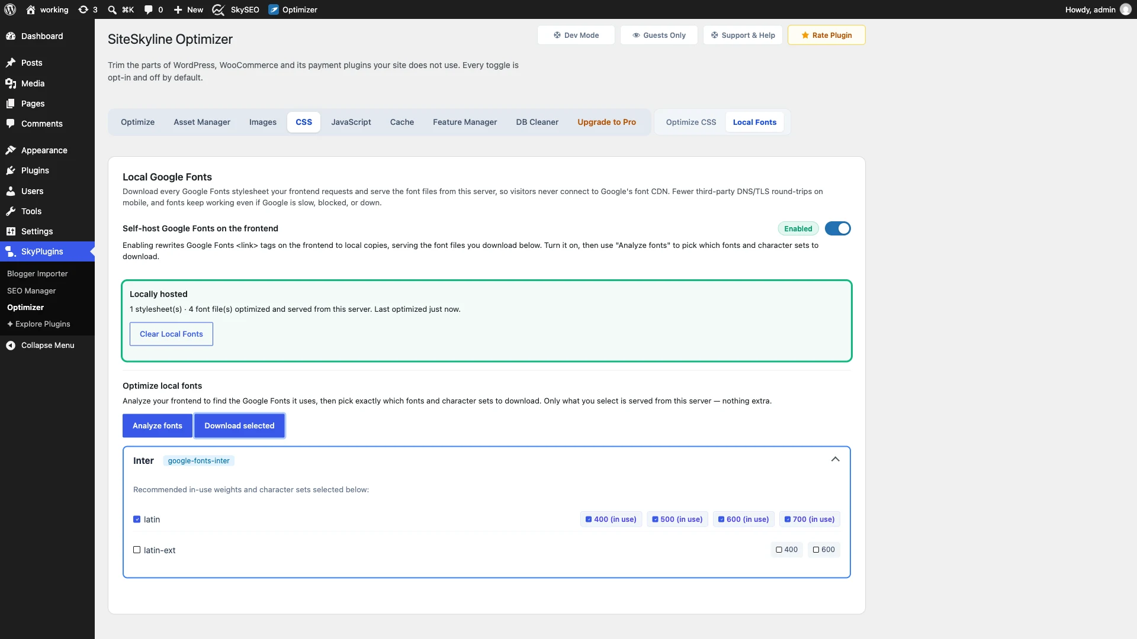
Task: Open Explore Plugins in the sidebar
Action: tap(38, 324)
